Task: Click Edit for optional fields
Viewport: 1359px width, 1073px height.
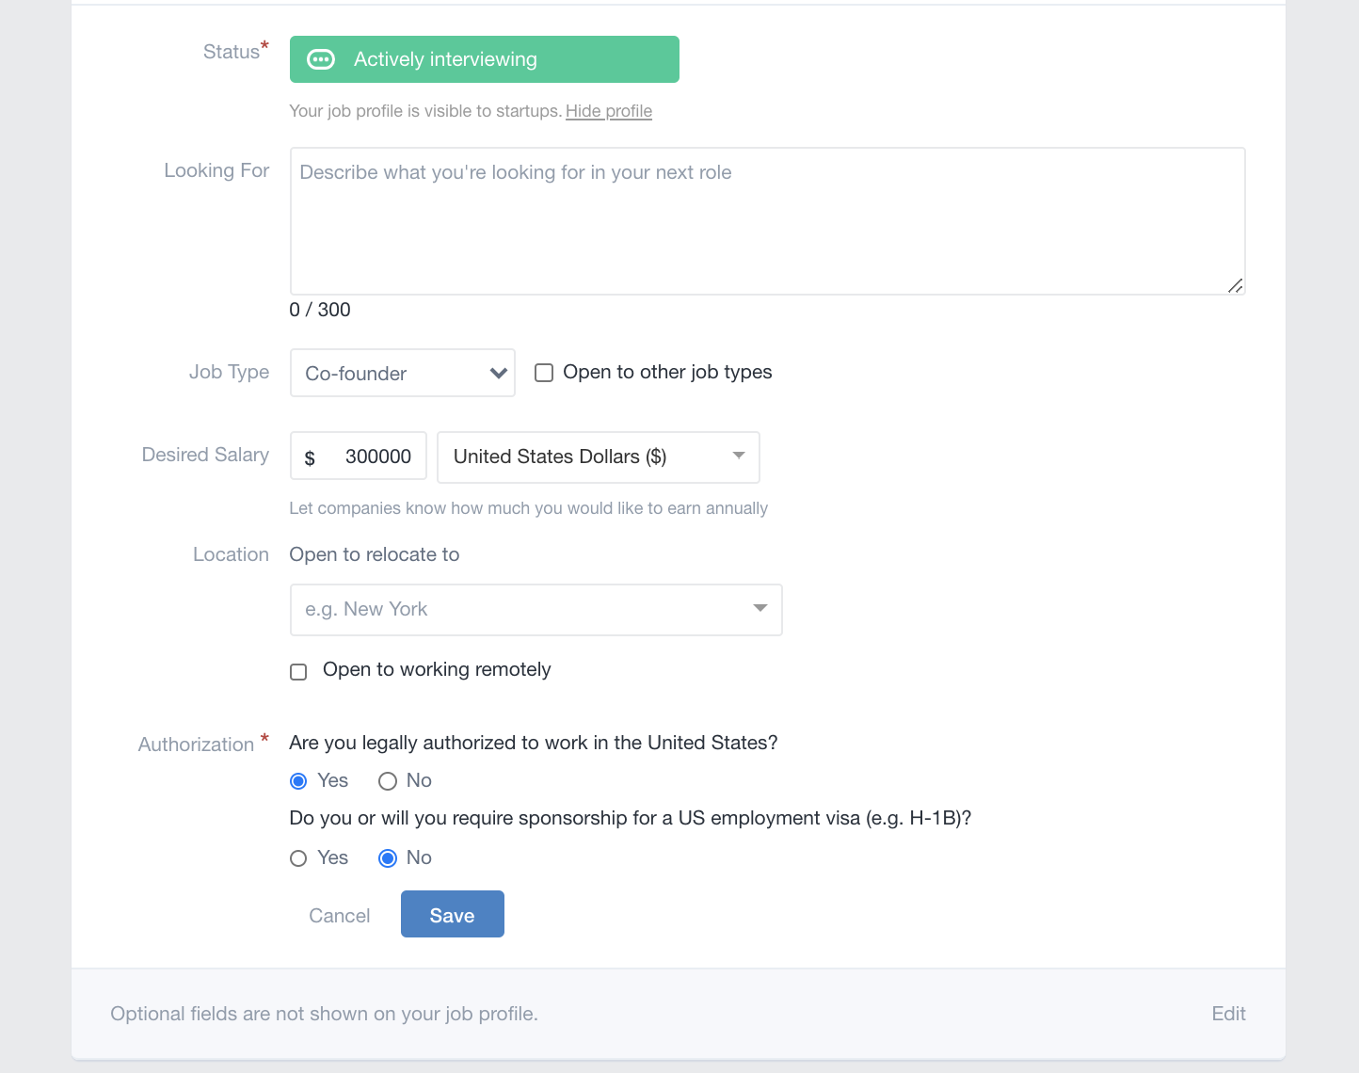Action: click(1227, 1014)
